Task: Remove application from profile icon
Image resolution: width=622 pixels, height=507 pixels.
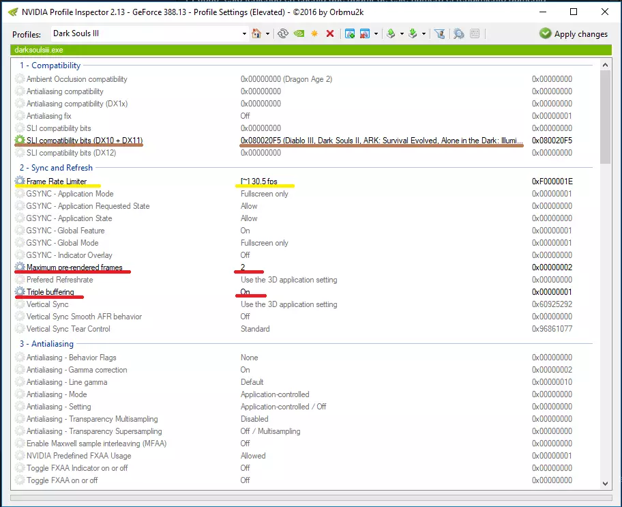Action: [x=365, y=33]
